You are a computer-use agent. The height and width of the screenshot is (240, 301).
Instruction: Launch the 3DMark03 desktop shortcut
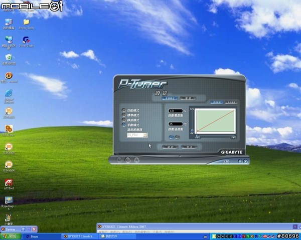click(x=9, y=113)
